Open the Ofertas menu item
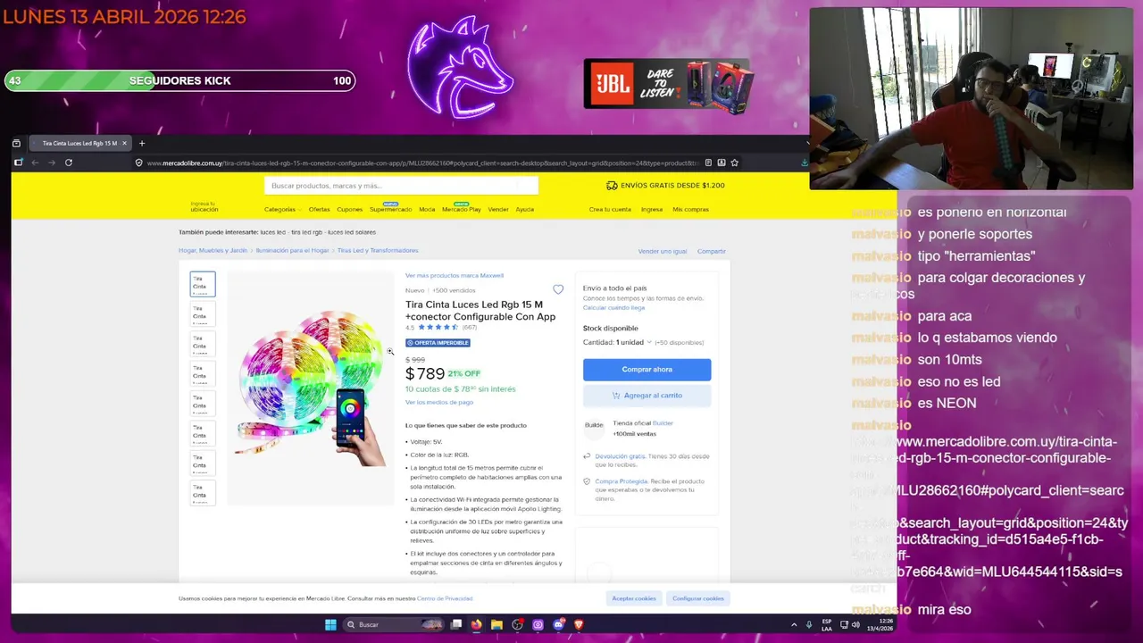This screenshot has height=643, width=1143. pyautogui.click(x=319, y=209)
